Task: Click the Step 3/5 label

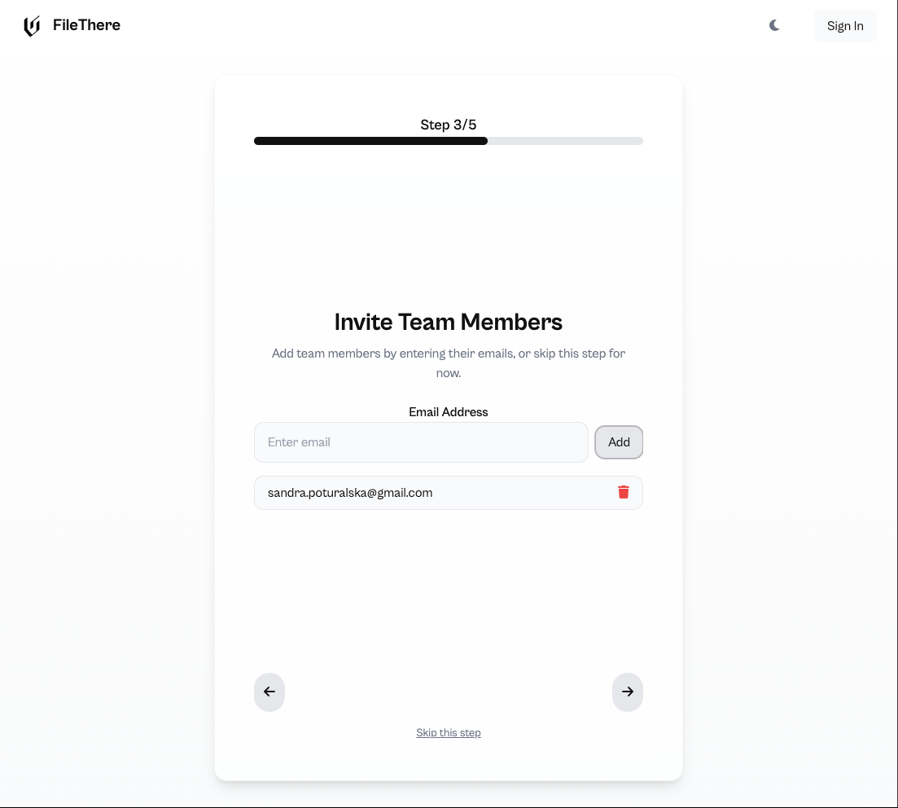Action: click(x=449, y=125)
